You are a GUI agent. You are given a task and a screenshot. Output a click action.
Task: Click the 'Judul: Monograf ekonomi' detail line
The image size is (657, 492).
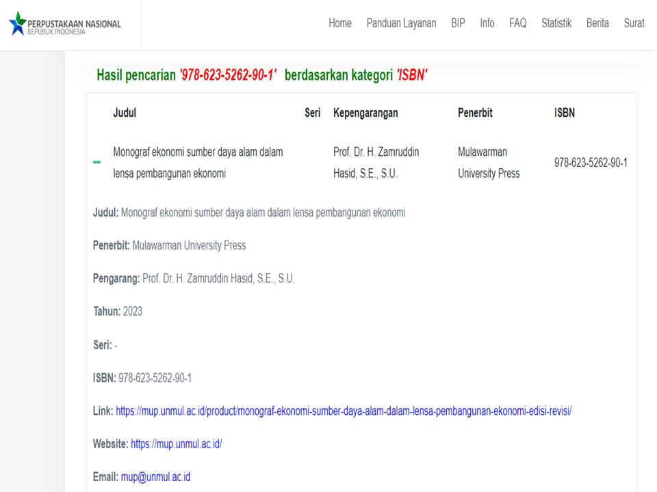pos(249,213)
